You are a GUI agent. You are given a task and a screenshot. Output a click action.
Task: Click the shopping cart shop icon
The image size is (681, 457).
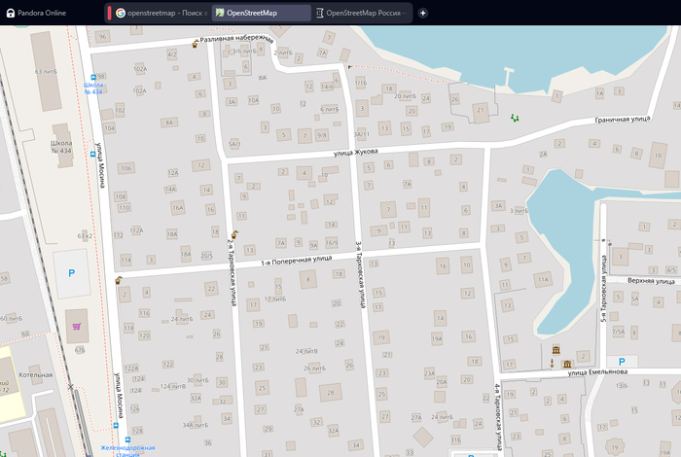point(76,327)
